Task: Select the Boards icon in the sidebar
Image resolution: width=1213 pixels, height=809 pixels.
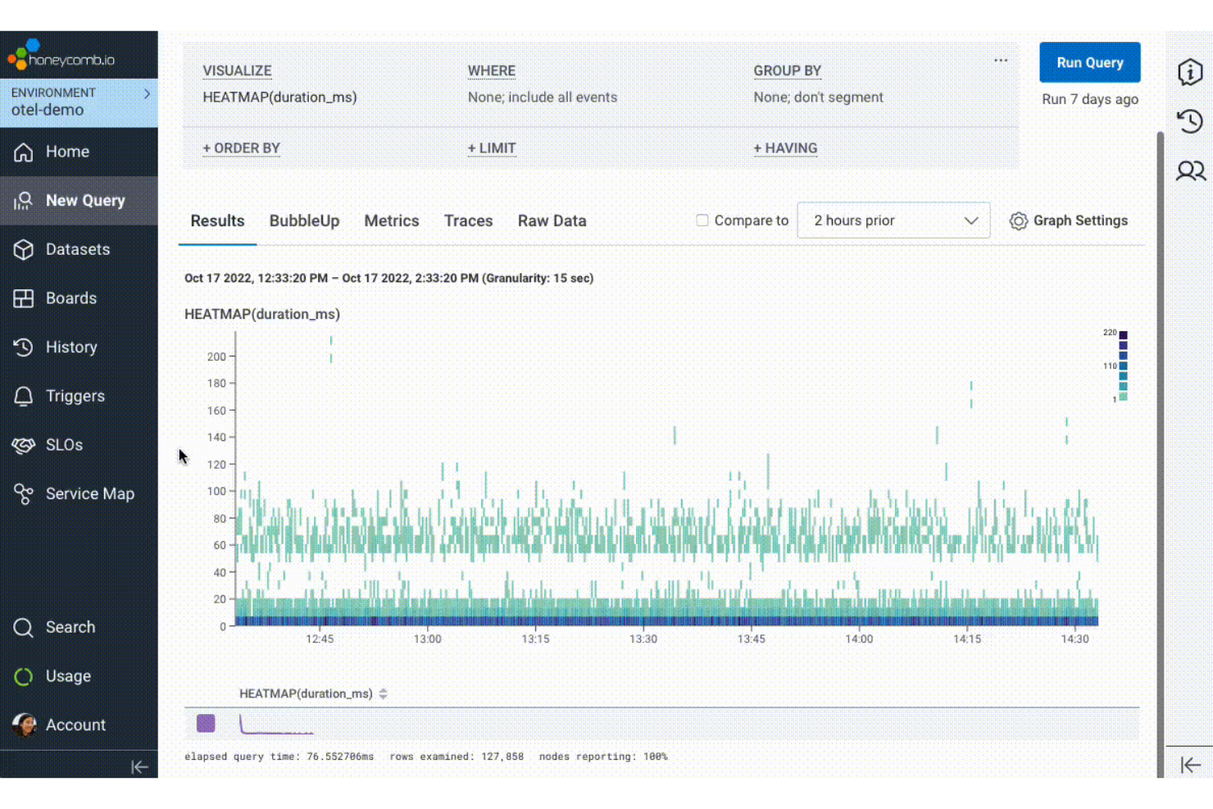Action: pyautogui.click(x=25, y=298)
